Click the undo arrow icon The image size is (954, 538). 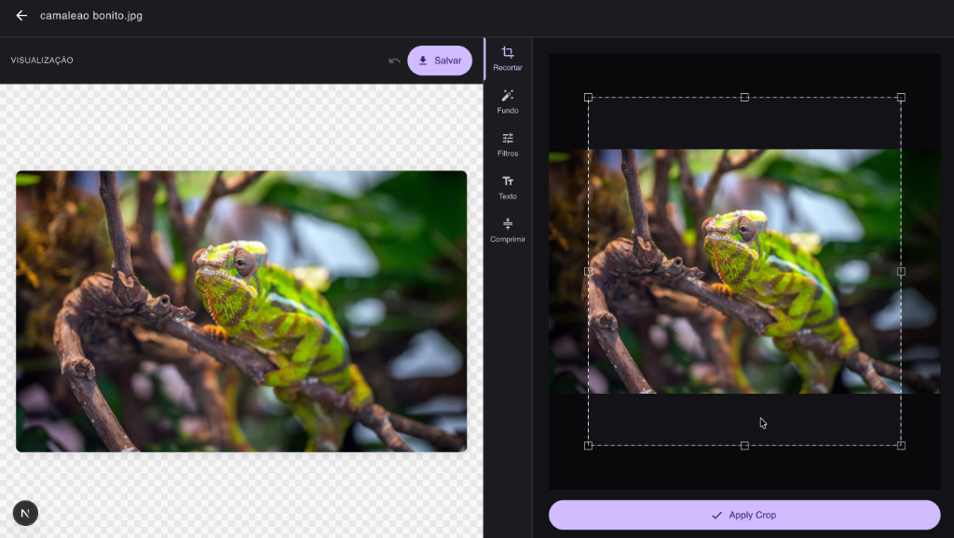(x=394, y=60)
